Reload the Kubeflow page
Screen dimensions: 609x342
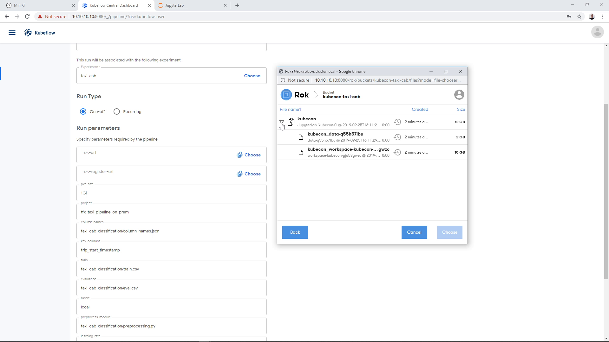tap(27, 16)
